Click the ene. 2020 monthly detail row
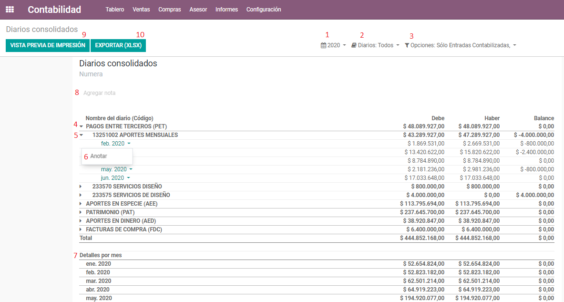This screenshot has height=302, width=564. pyautogui.click(x=317, y=264)
